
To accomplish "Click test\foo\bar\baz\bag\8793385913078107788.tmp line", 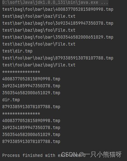I will tap(58, 58).
